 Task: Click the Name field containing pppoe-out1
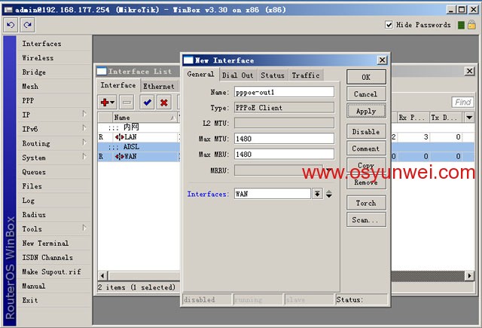pyautogui.click(x=284, y=92)
